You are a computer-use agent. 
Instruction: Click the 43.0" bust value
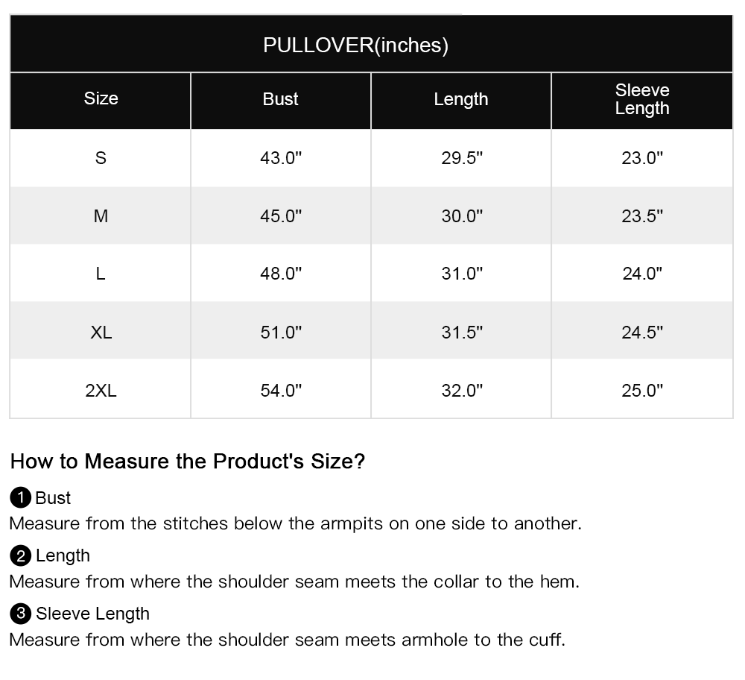pos(281,158)
